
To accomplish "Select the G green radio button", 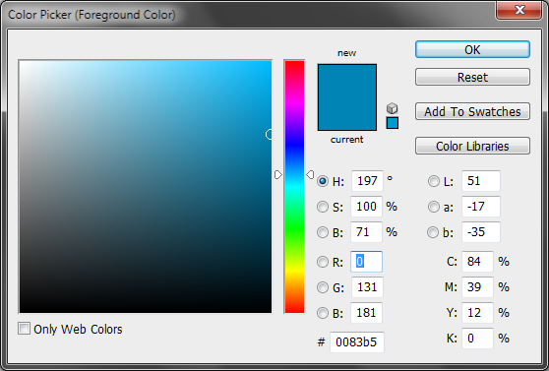I will [x=323, y=287].
